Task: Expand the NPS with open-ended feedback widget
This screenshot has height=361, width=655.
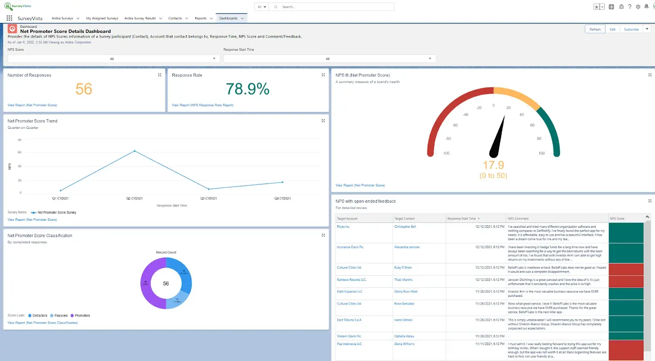Action: pos(650,201)
